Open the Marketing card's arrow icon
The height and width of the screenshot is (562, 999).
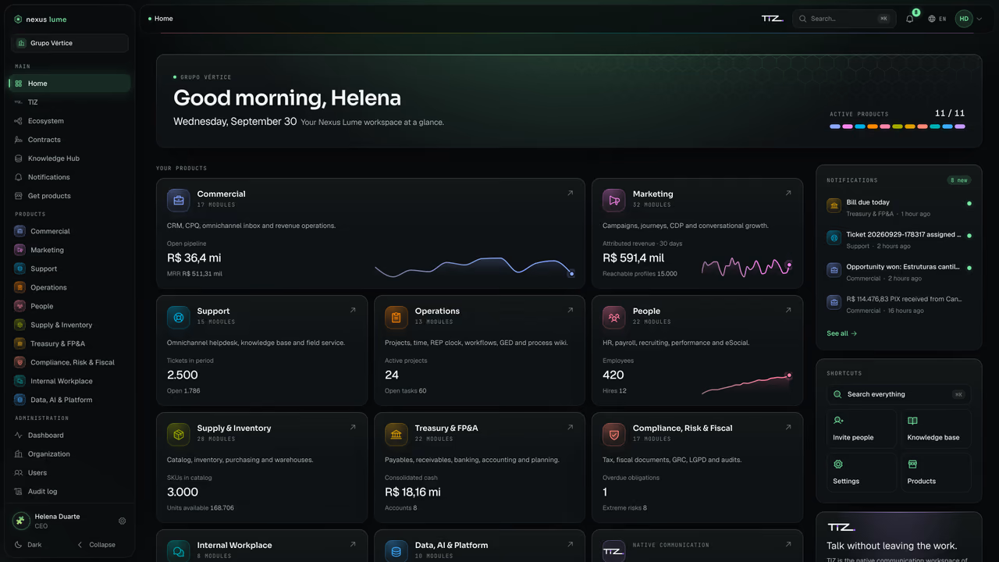[x=788, y=194]
